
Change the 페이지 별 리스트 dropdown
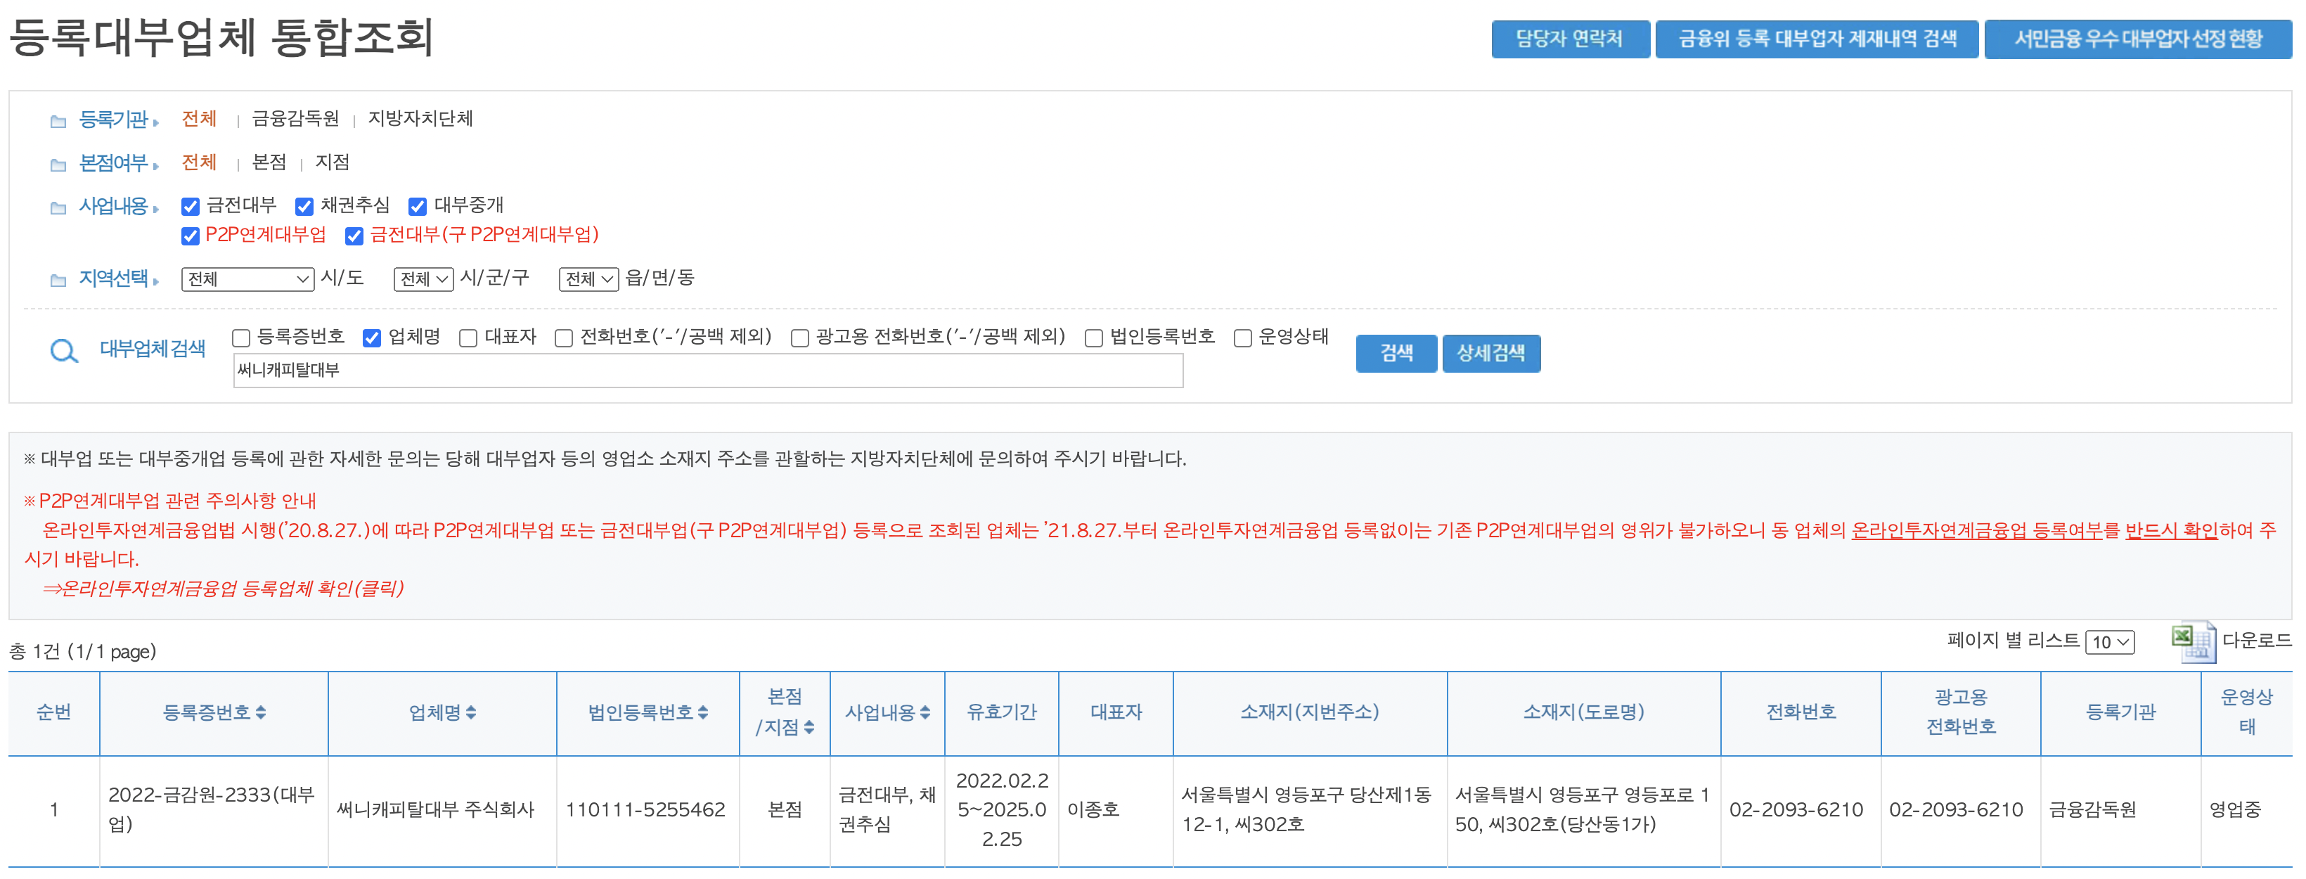2110,642
